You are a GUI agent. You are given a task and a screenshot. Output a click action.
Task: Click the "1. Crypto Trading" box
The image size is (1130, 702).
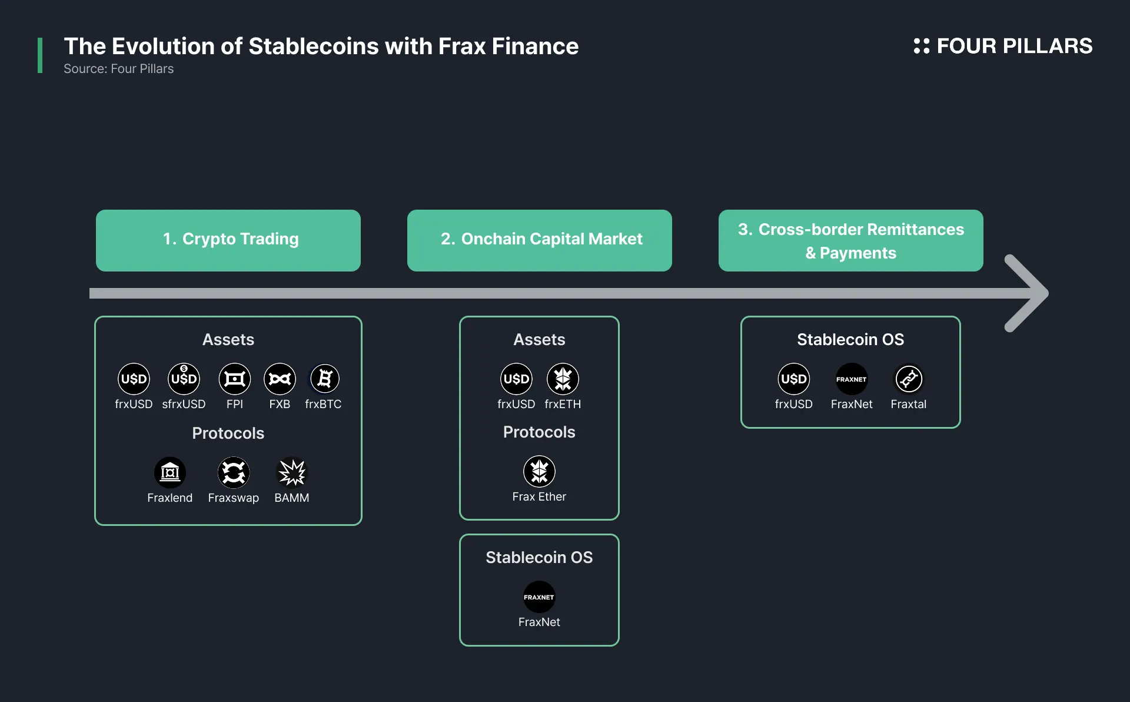(228, 240)
